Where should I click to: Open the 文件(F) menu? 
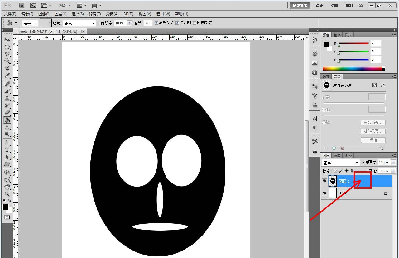tap(10, 14)
